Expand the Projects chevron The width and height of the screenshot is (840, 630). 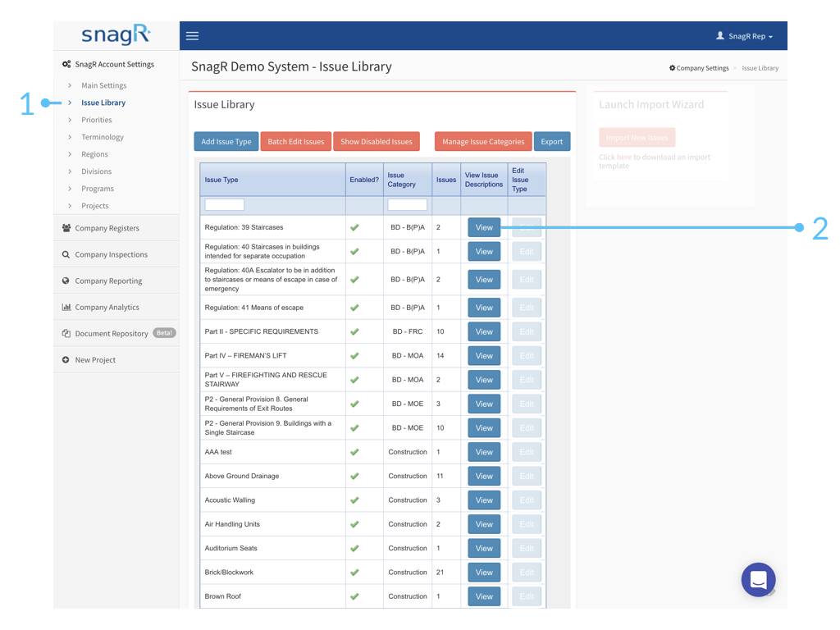click(x=70, y=206)
